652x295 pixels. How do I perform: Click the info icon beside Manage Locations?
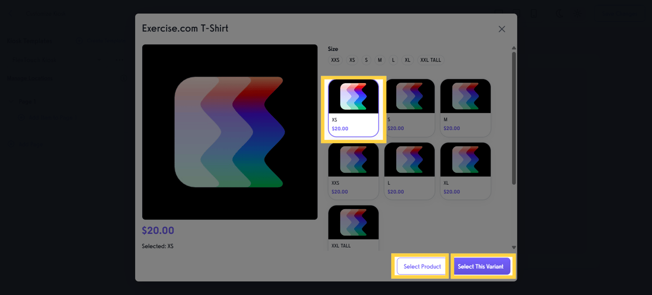click(x=124, y=78)
